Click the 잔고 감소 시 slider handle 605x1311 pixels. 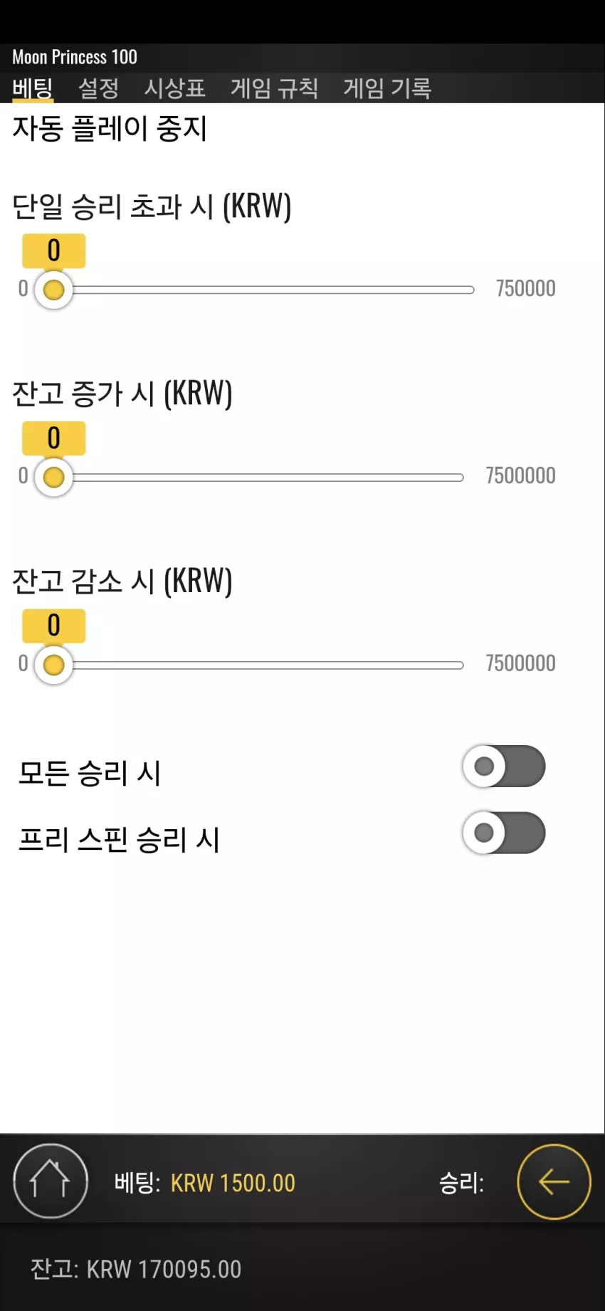(53, 665)
